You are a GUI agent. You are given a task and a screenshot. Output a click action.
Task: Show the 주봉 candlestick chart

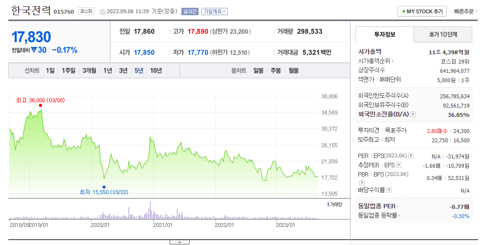276,70
